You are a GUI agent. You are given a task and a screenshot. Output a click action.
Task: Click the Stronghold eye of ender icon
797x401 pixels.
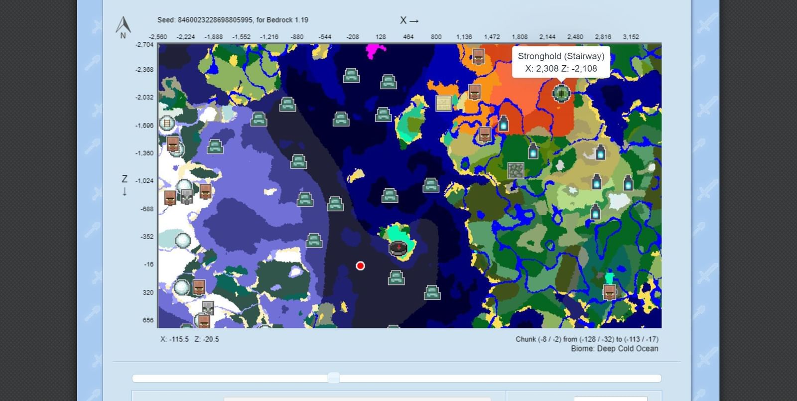coord(561,93)
